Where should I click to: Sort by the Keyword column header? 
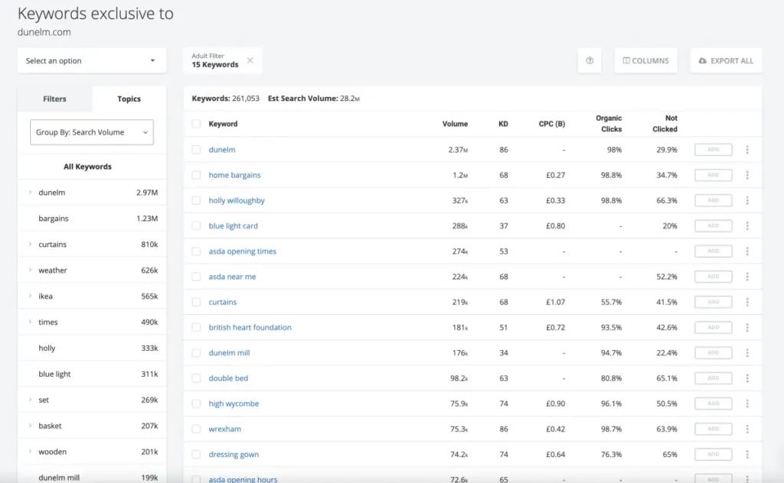[x=223, y=124]
